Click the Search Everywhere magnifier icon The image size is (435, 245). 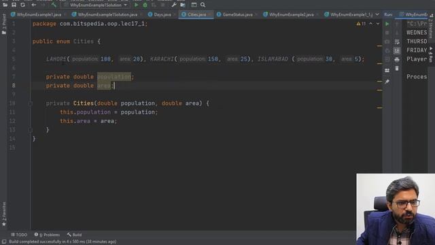[203, 5]
